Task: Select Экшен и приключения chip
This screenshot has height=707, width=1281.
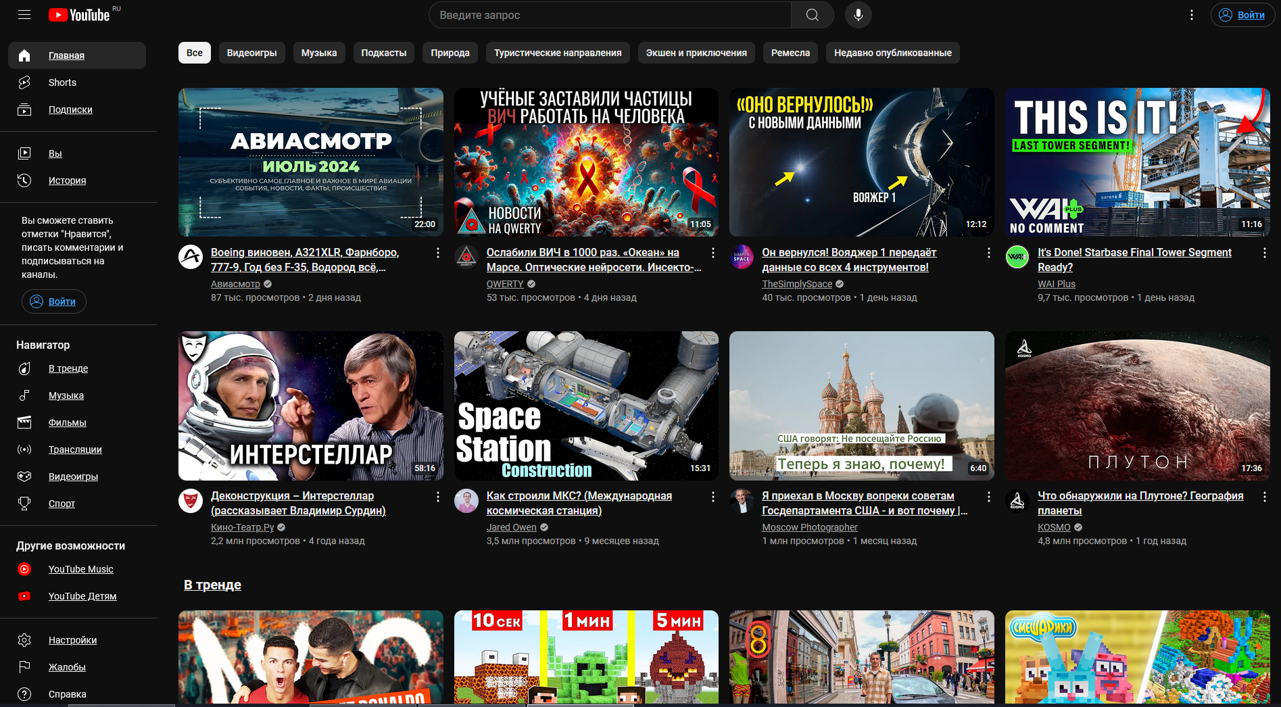Action: 696,53
